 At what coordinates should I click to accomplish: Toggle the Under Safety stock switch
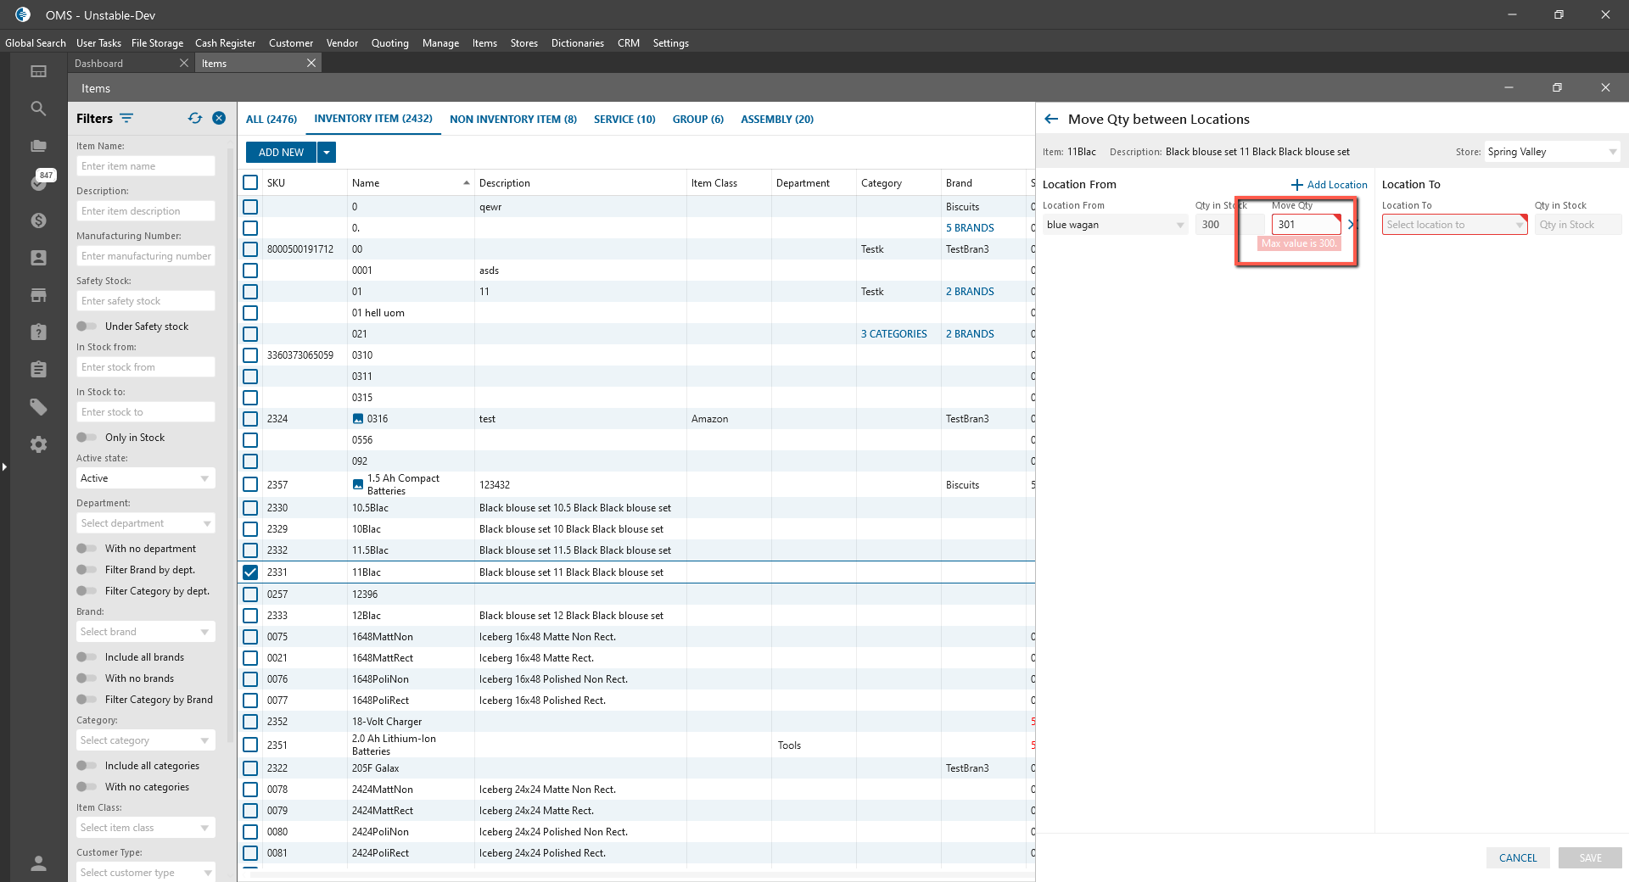click(87, 327)
